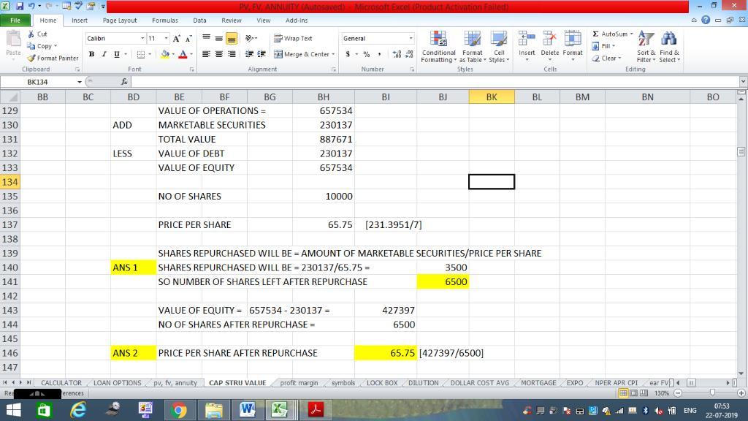Click the AutoSum button

pyautogui.click(x=612, y=34)
